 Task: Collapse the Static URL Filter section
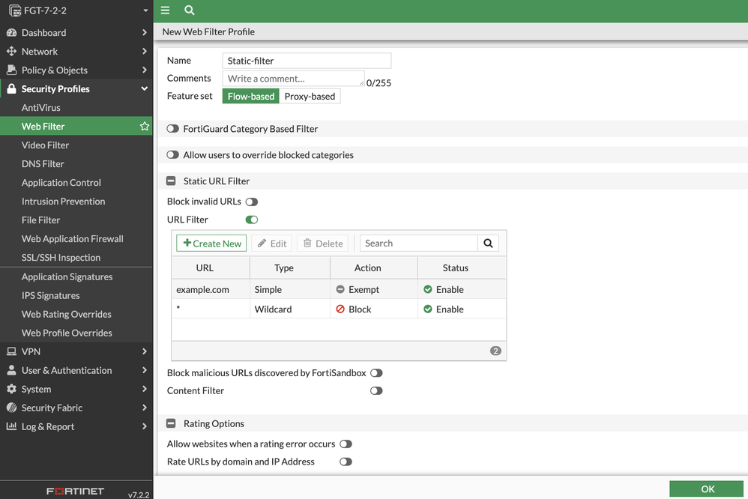(x=171, y=181)
